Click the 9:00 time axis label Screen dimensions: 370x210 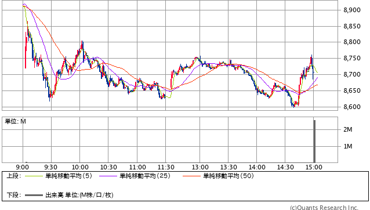click(23, 167)
